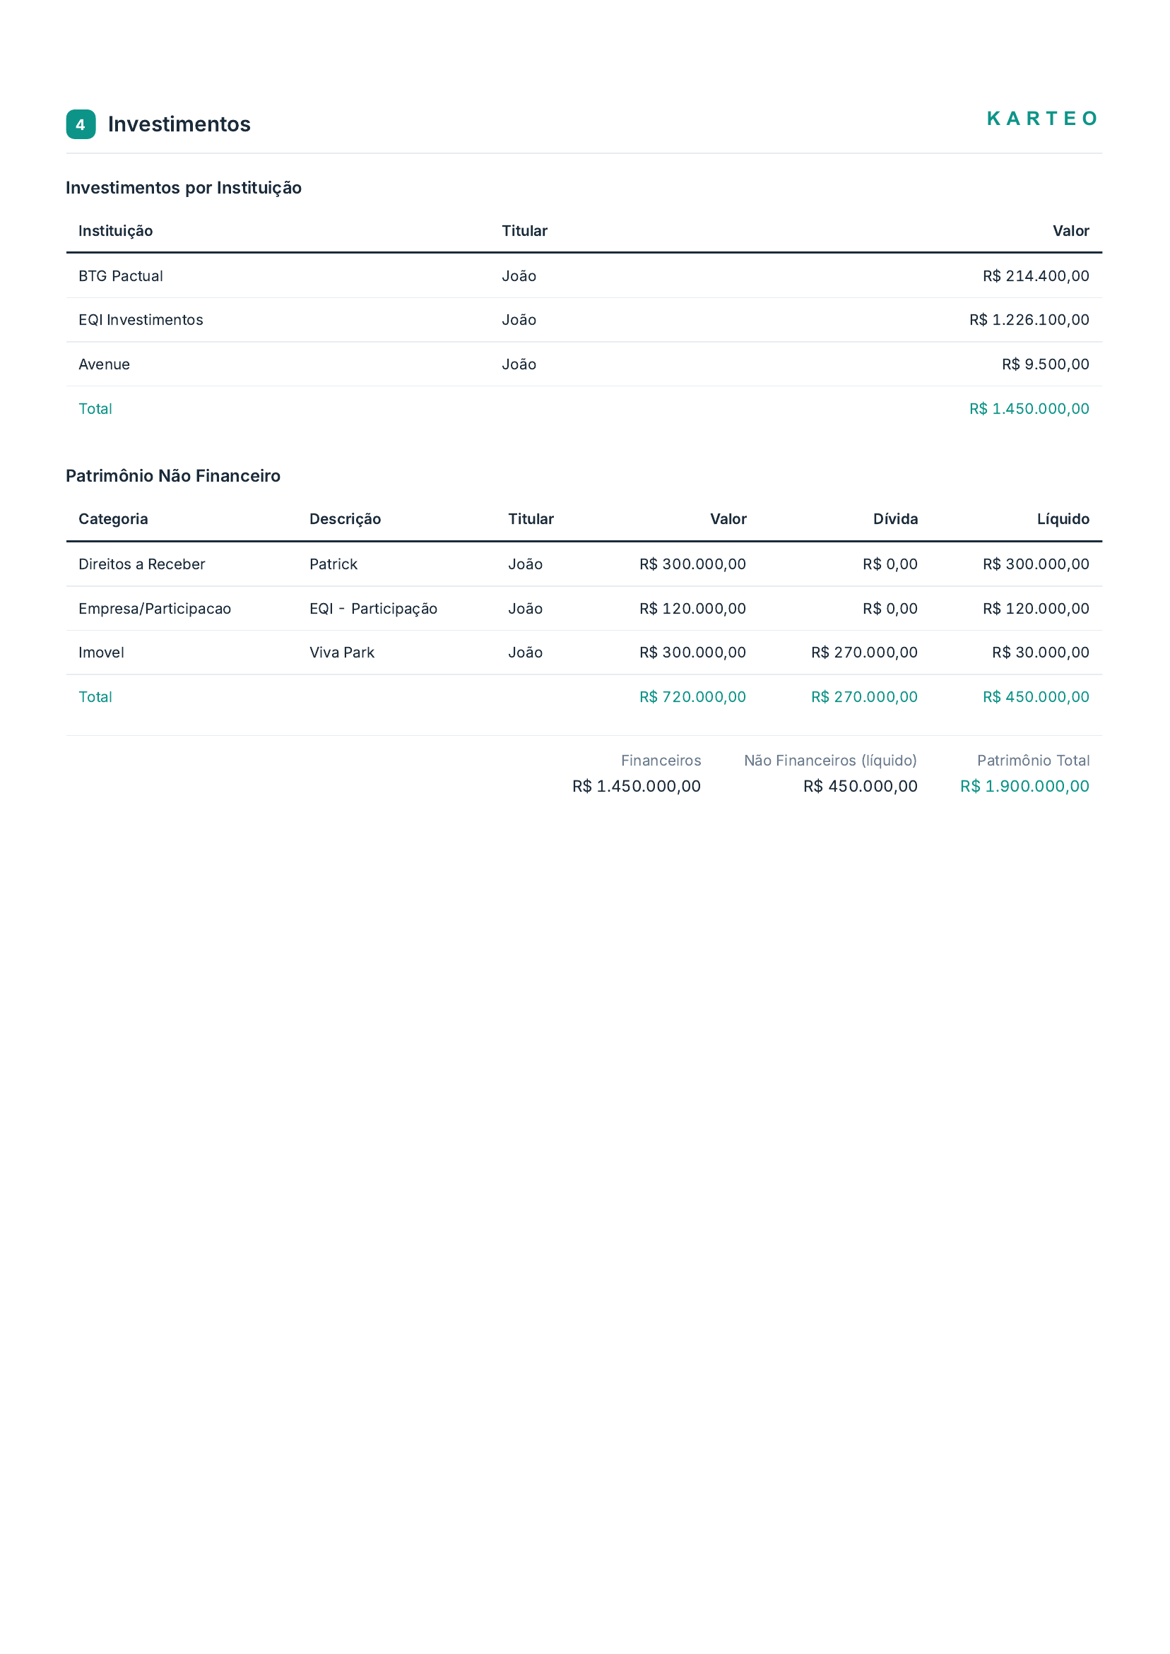Click the KARTEO logo
The width and height of the screenshot is (1170, 1654).
point(1041,118)
